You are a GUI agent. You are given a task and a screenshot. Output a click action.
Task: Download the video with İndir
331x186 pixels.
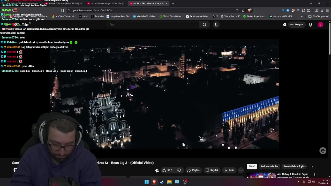(x=229, y=170)
